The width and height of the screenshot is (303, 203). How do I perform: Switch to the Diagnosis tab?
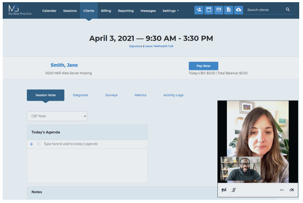(80, 95)
